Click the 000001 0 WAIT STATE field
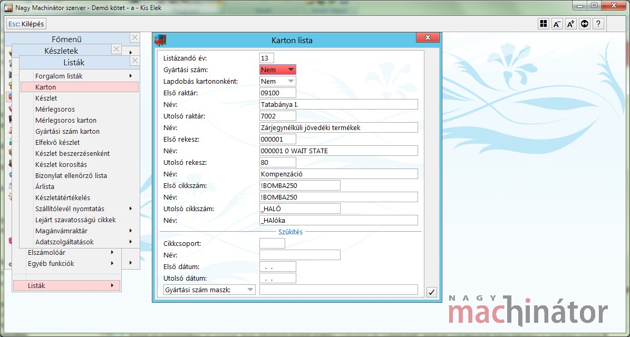Image resolution: width=630 pixels, height=337 pixels. click(338, 151)
